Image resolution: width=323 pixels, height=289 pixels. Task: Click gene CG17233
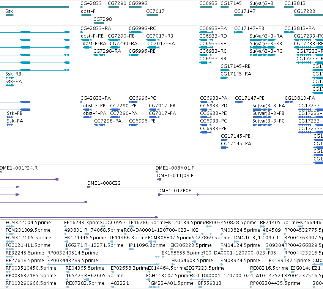308,15
